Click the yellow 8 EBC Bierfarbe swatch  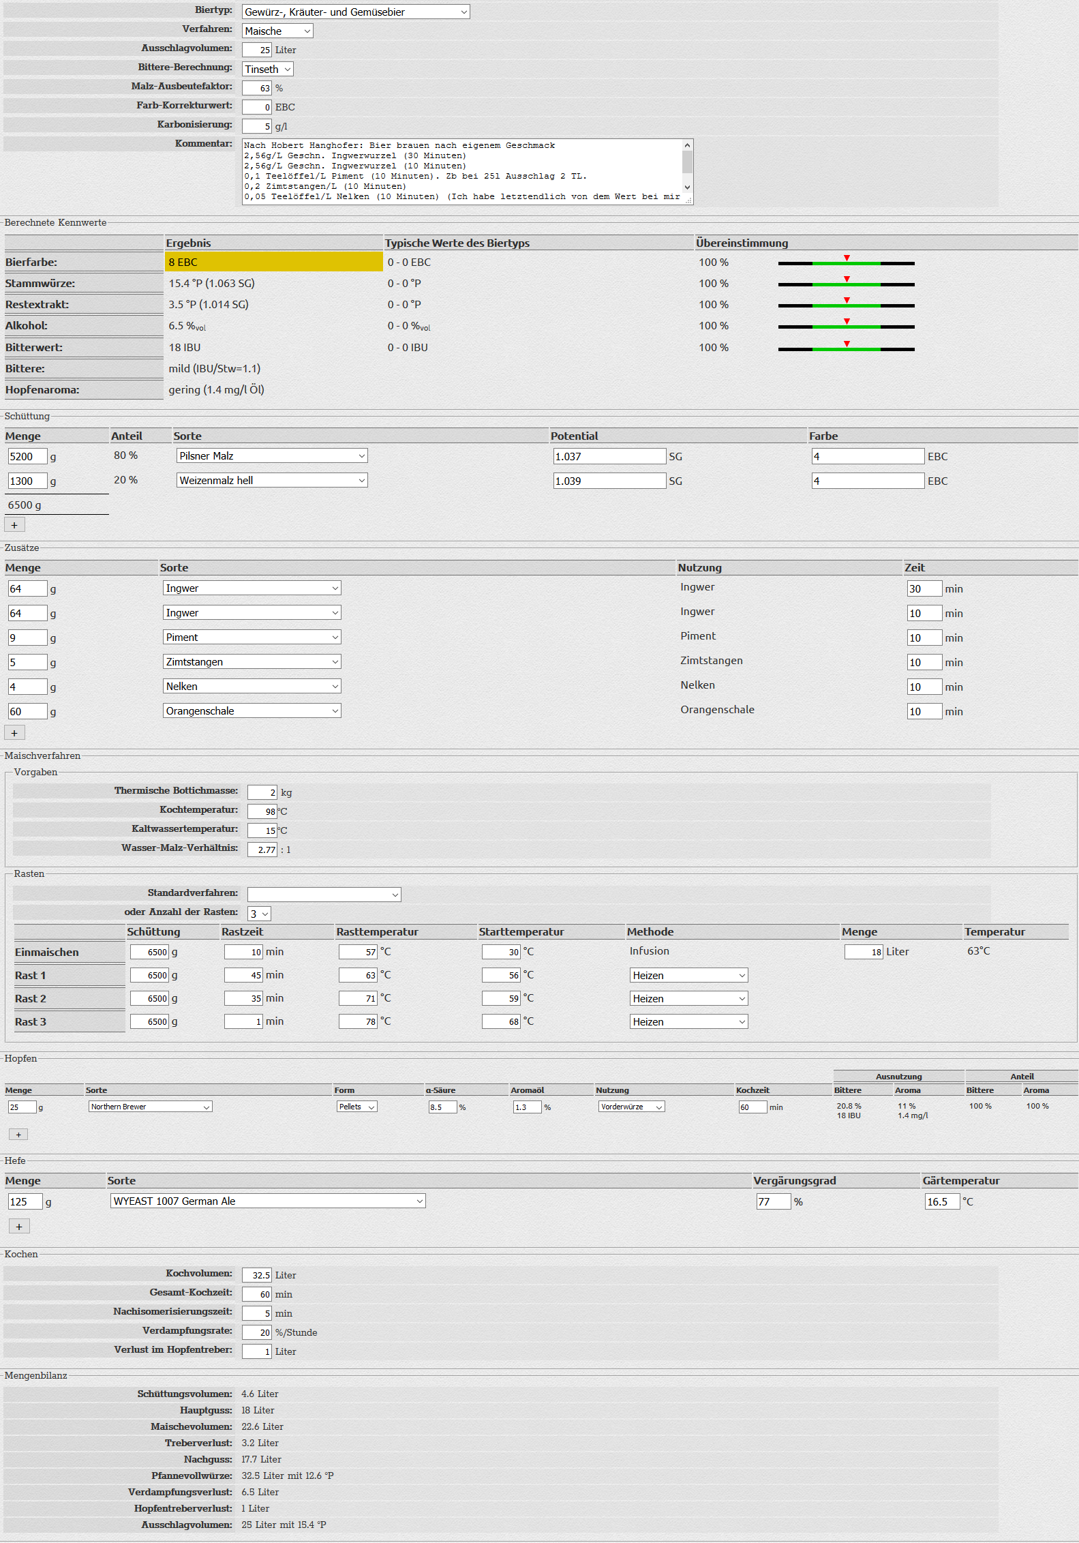click(x=273, y=263)
